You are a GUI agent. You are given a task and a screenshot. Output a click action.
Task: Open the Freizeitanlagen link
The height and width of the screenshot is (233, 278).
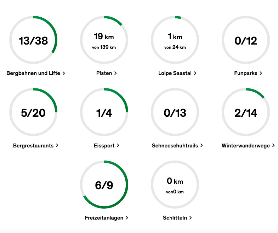106,217
